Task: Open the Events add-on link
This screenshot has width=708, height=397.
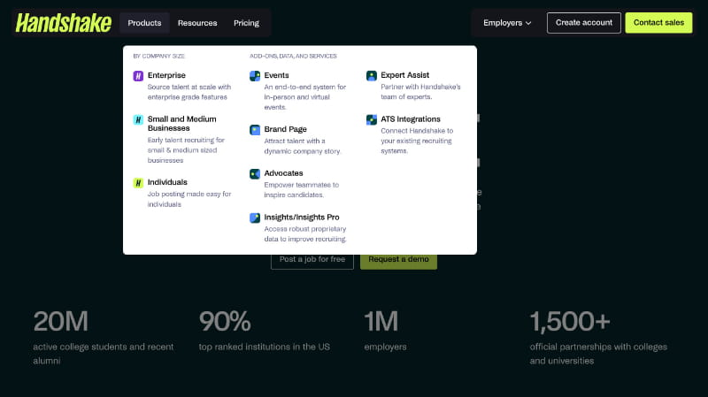Action: click(276, 75)
